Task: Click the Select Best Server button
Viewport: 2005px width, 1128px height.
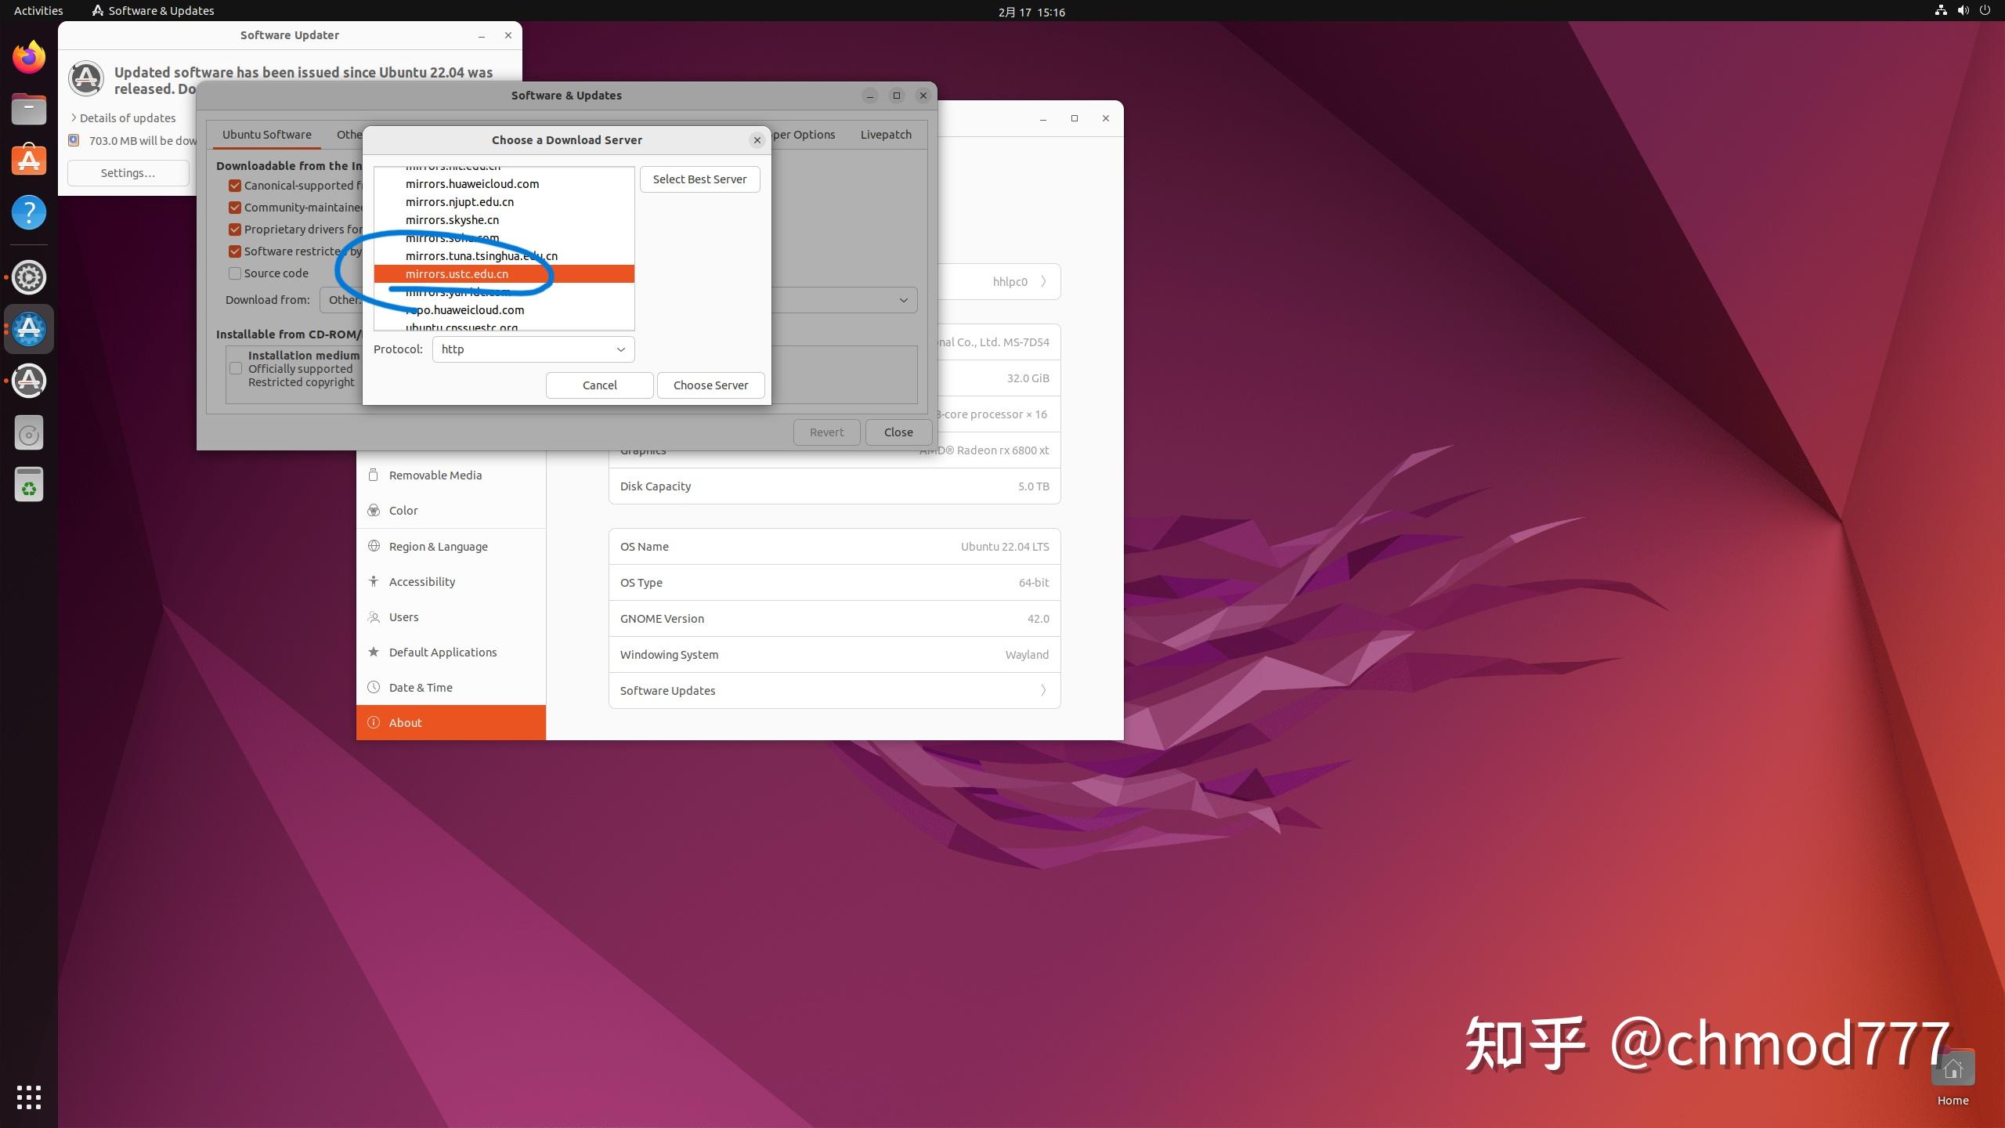Action: click(x=699, y=179)
